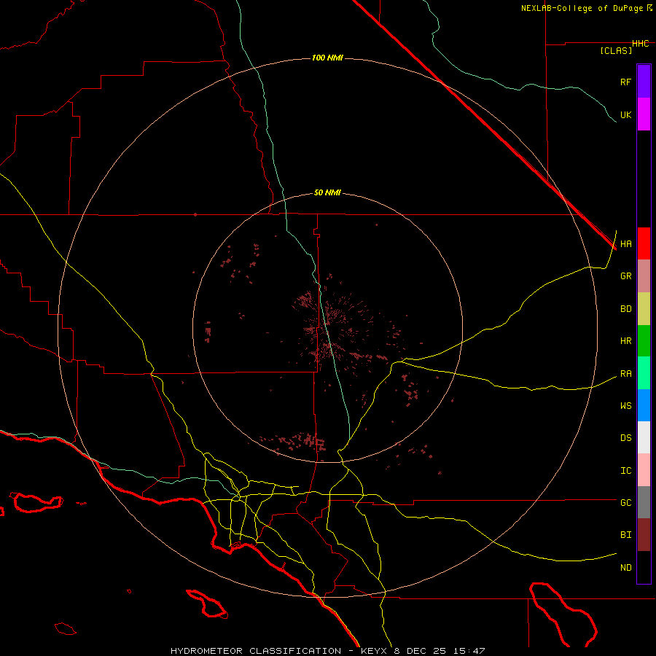
Task: Choose the light green RA legend swatch
Action: coord(644,372)
